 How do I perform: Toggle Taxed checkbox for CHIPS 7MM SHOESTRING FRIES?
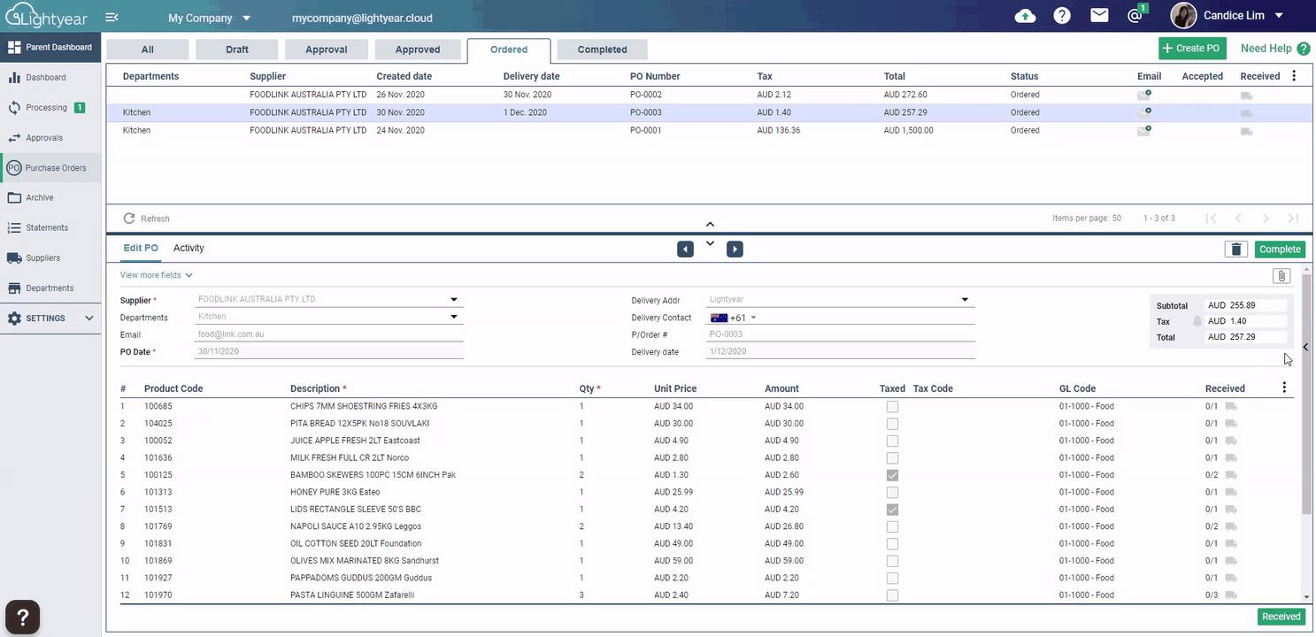click(892, 407)
